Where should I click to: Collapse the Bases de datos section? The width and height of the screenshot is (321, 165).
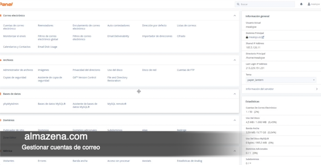coord(235,94)
